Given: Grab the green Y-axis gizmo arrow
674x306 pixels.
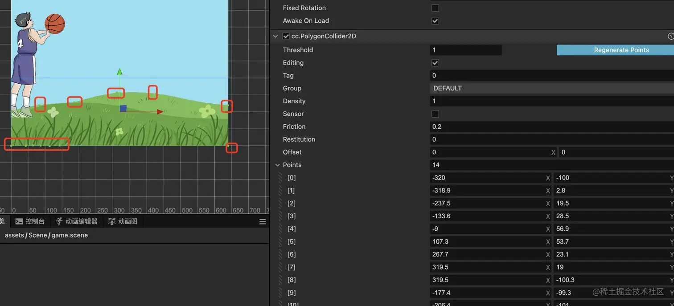Looking at the screenshot, I should point(119,72).
